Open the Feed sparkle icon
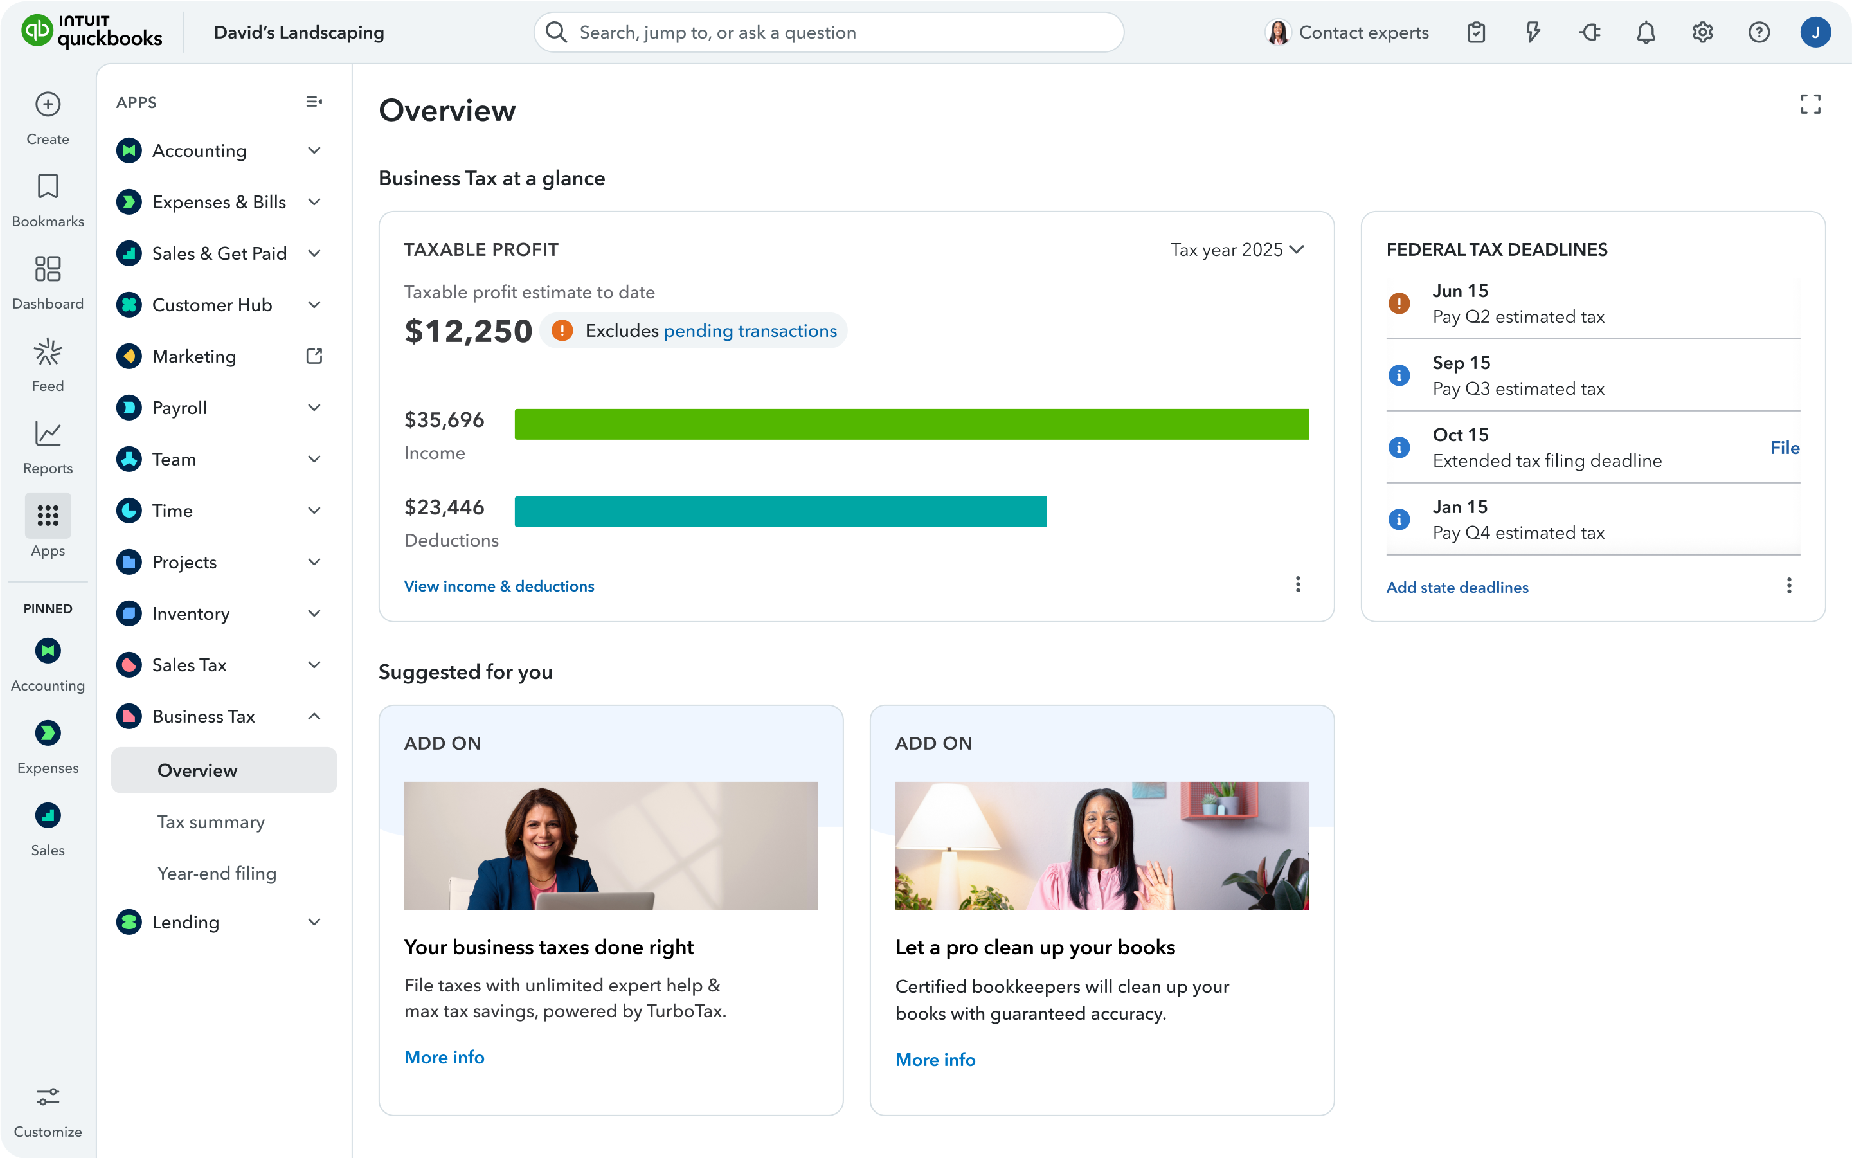The height and width of the screenshot is (1158, 1852). [48, 352]
